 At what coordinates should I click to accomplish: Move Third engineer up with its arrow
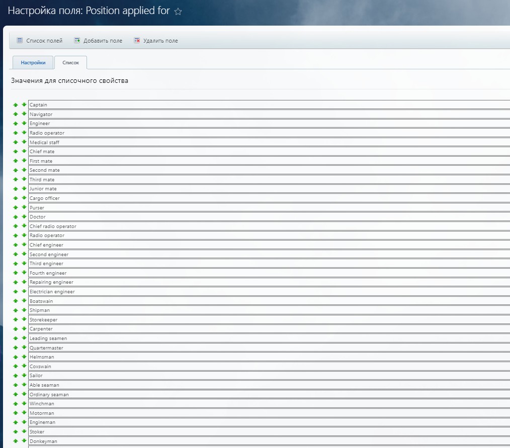click(x=15, y=264)
